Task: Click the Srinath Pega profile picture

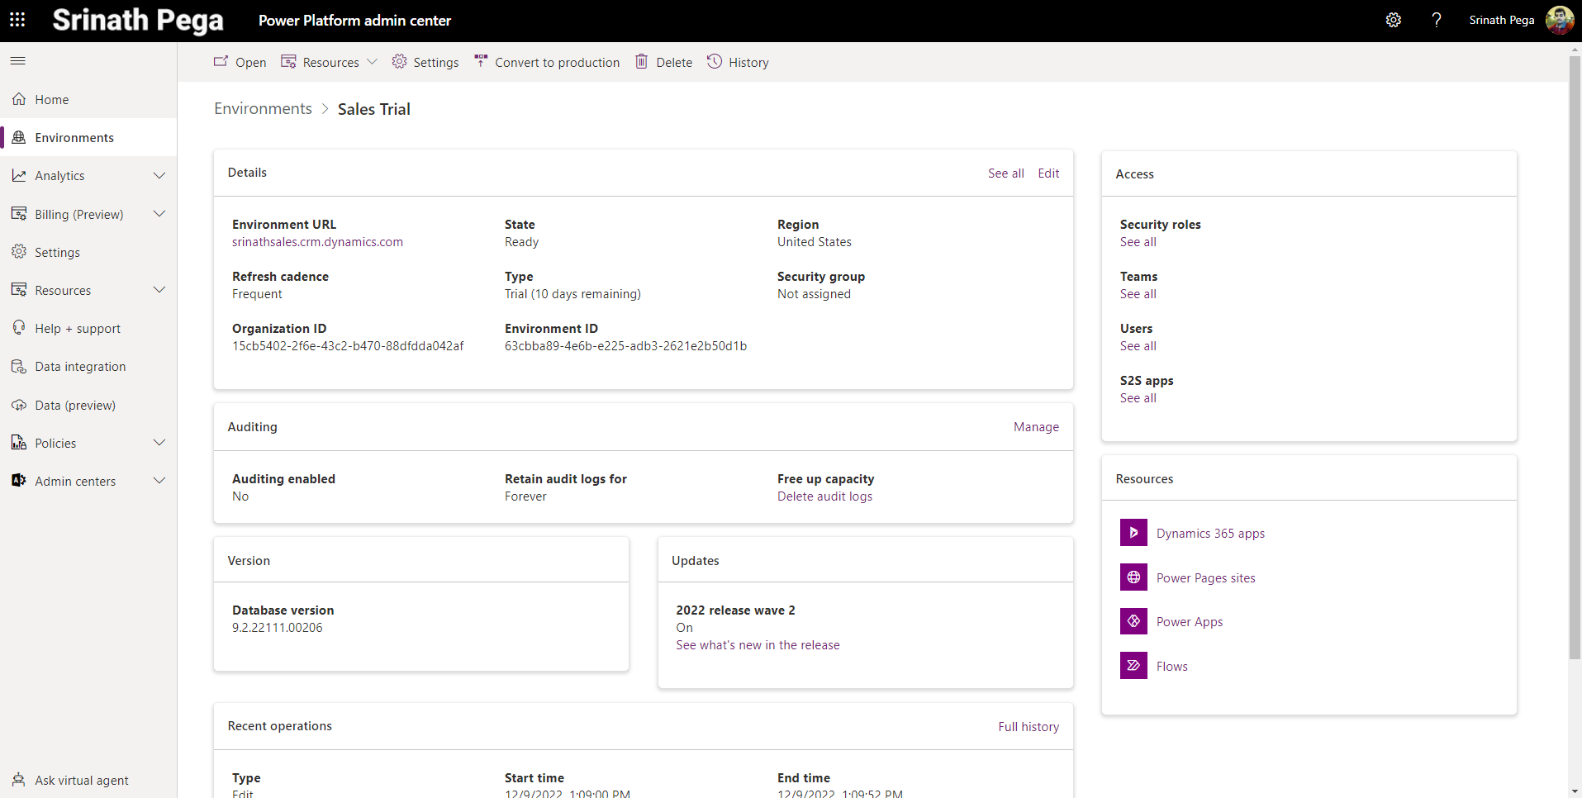Action: (1559, 20)
